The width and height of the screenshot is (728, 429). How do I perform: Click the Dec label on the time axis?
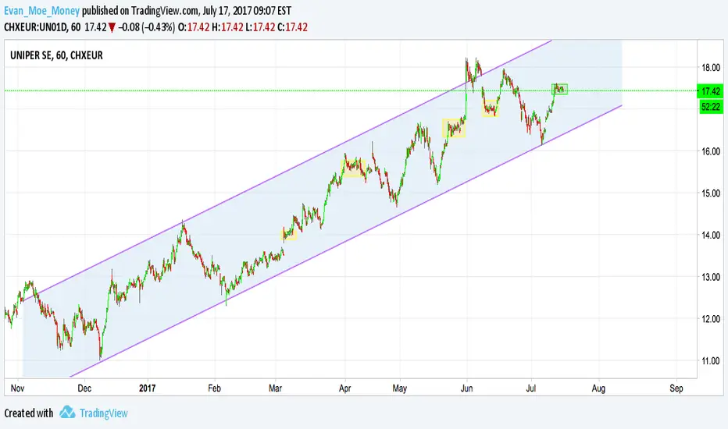[84, 388]
